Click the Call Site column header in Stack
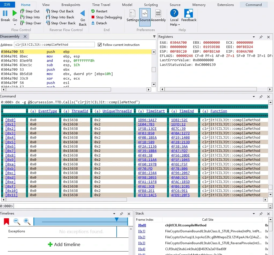Image resolution: width=274 pixels, height=255 pixels. pos(208,219)
